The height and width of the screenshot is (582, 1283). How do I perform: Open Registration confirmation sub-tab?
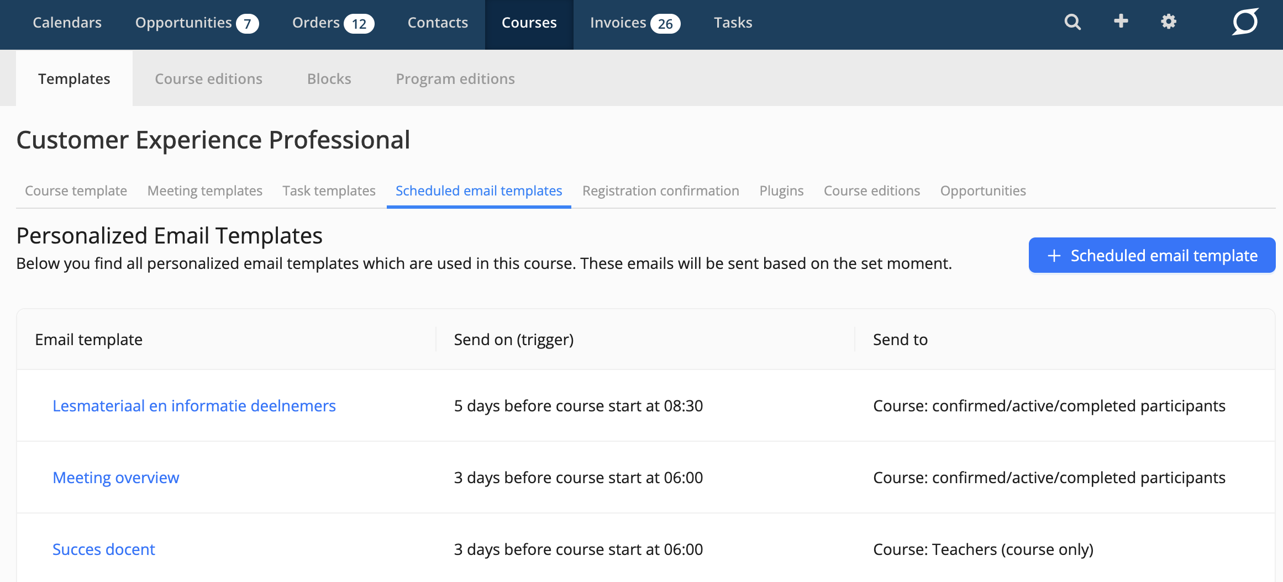click(661, 191)
